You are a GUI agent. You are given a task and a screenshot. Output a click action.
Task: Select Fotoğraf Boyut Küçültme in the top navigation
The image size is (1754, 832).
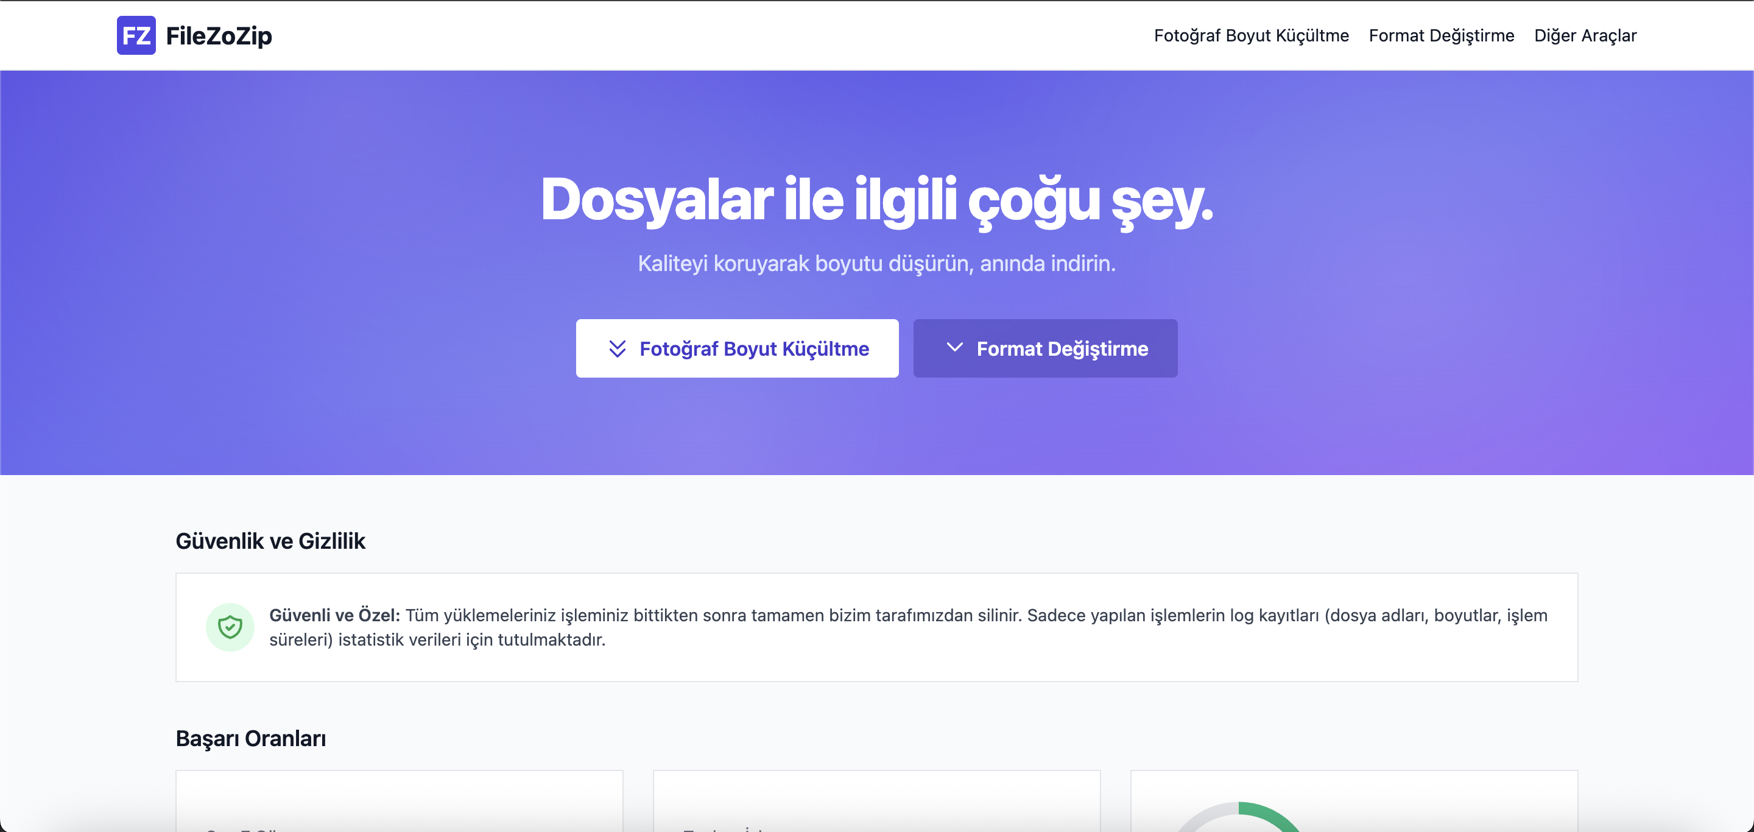(x=1251, y=35)
